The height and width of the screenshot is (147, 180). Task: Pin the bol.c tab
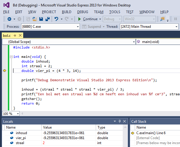pos(15,36)
